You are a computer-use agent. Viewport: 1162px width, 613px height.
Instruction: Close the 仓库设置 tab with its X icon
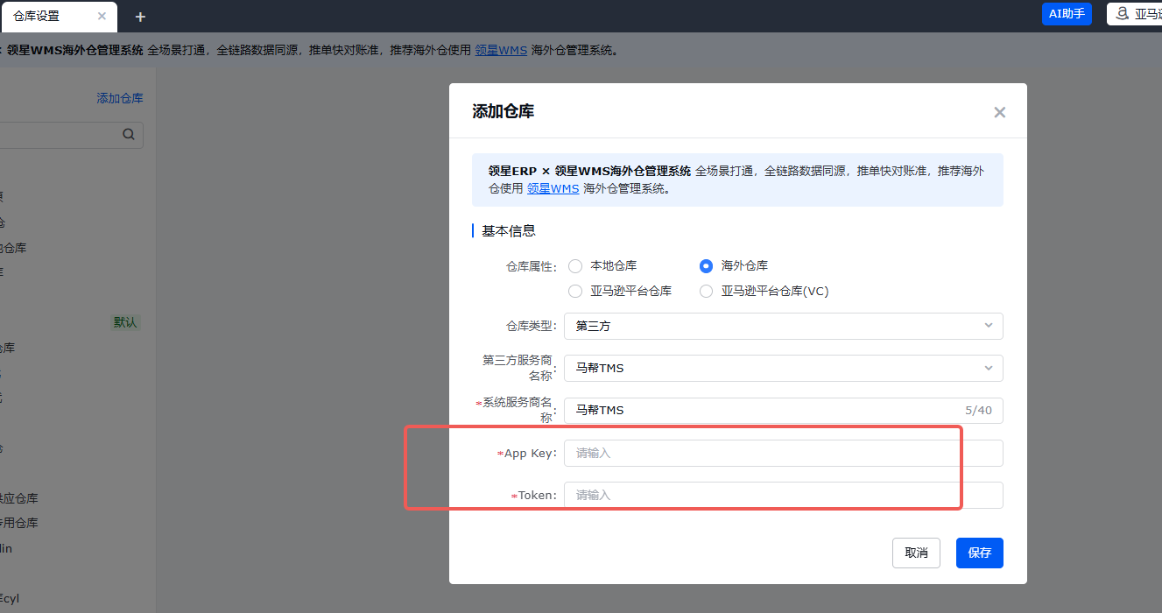(102, 17)
